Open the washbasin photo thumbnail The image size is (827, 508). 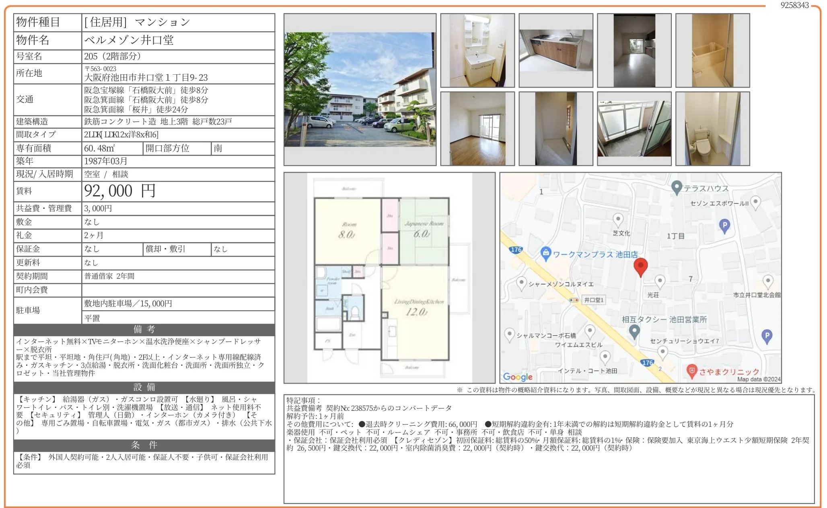(478, 50)
